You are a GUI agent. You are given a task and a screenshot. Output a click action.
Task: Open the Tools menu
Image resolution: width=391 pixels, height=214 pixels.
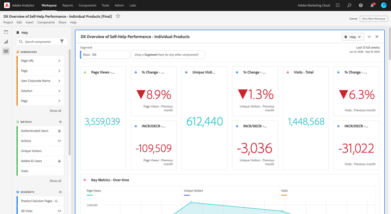105,5
